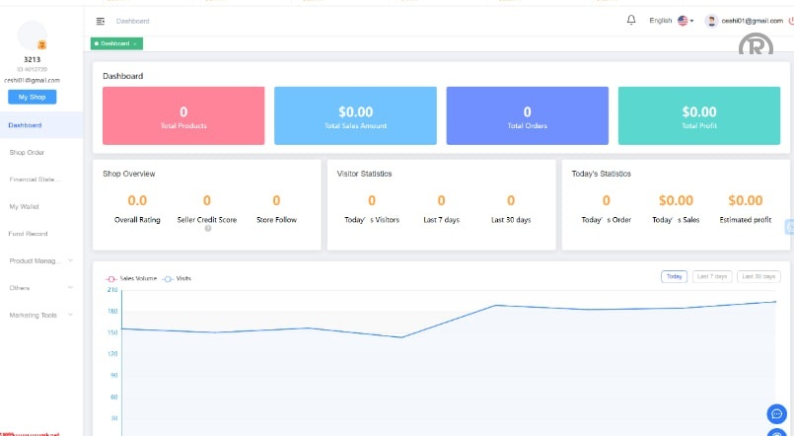Open the blue chat support bubble
This screenshot has width=794, height=436.
click(x=776, y=413)
